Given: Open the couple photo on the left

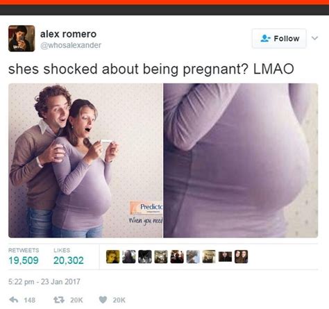Looking at the screenshot, I should pyautogui.click(x=85, y=160).
